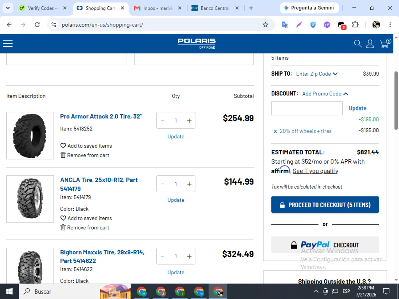Decrease quantity of Bighorn Maxxis Tire
The height and width of the screenshot is (299, 399).
(163, 256)
